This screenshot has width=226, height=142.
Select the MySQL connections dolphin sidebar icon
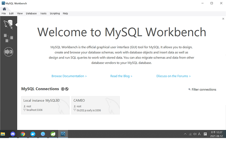[8, 24]
